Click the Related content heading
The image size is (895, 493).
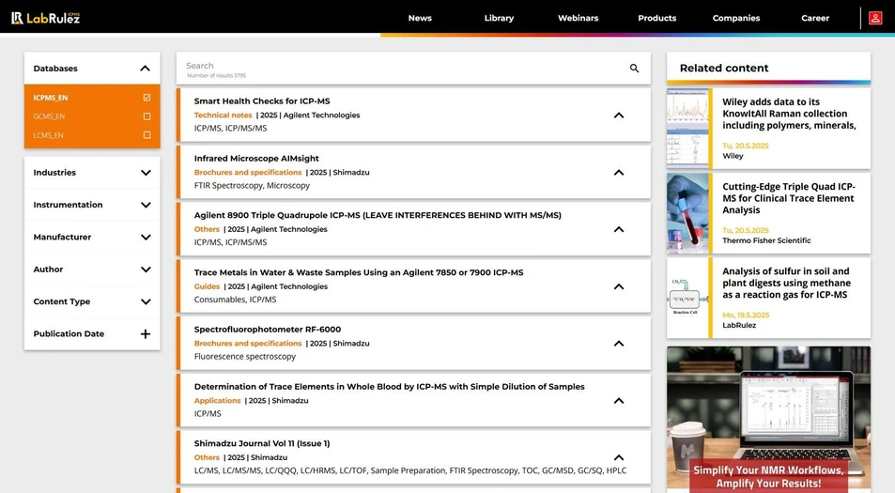click(x=724, y=68)
